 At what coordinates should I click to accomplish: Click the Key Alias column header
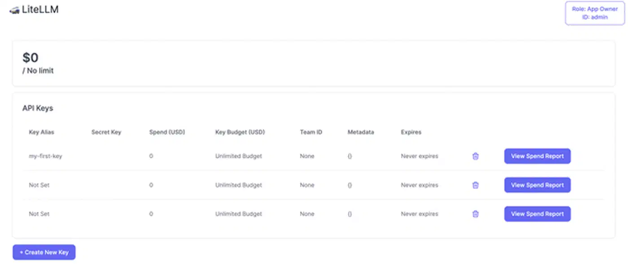point(41,132)
